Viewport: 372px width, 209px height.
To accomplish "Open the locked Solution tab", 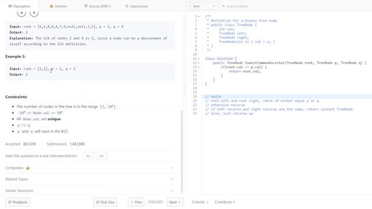I will click(58, 6).
